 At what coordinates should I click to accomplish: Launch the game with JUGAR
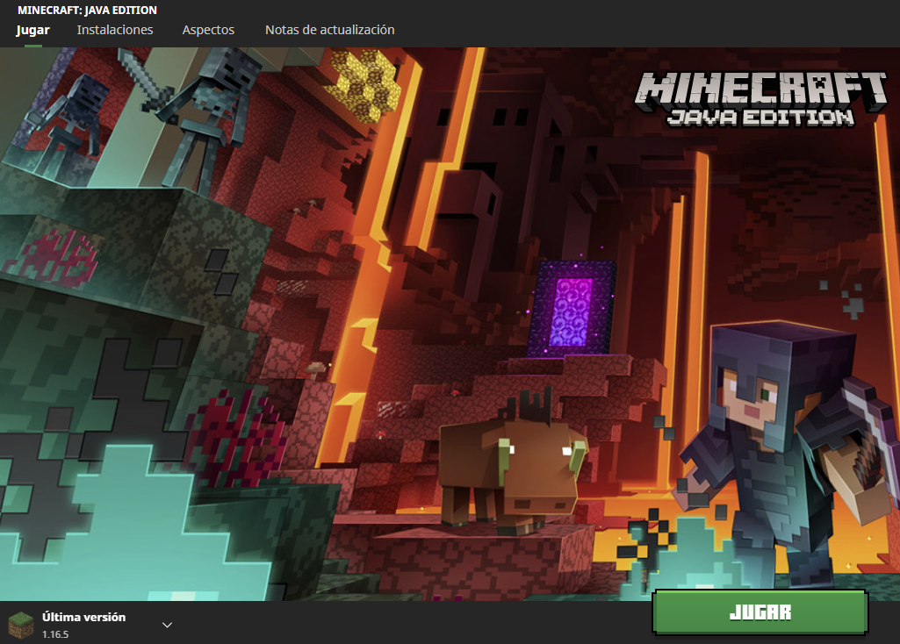pos(759,613)
